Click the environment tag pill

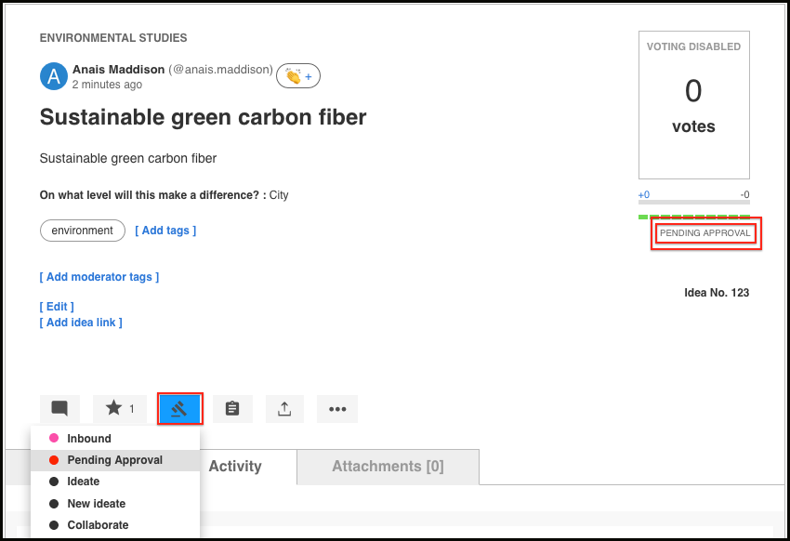83,231
